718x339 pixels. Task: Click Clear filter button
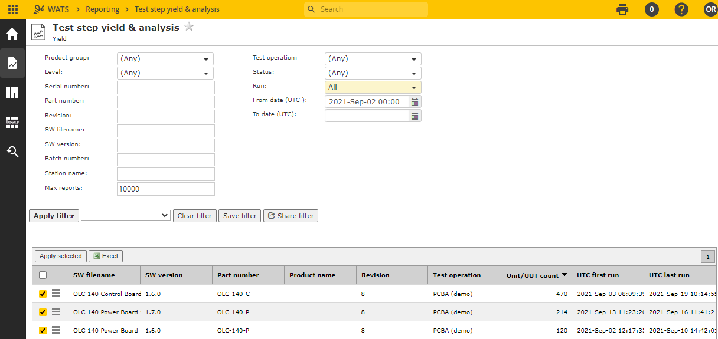195,216
